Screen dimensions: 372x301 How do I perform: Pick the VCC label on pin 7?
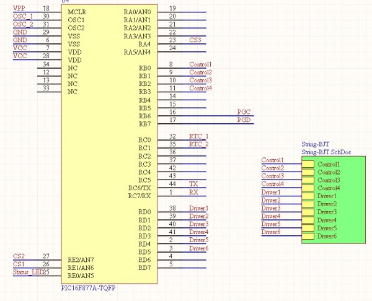point(20,48)
